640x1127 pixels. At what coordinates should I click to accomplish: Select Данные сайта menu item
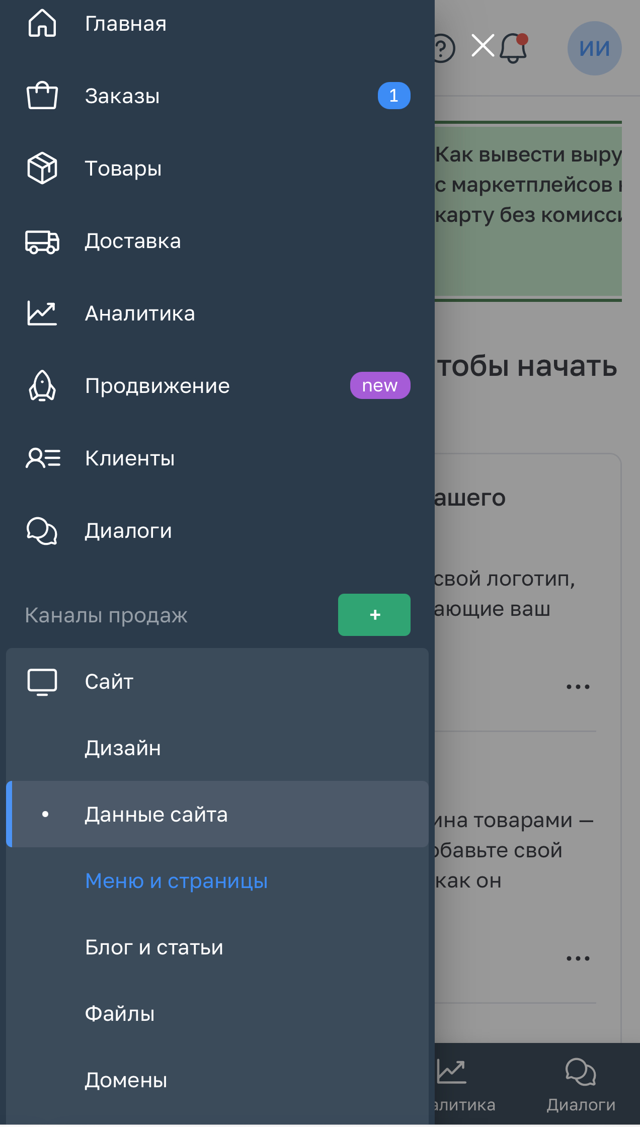[x=156, y=815]
